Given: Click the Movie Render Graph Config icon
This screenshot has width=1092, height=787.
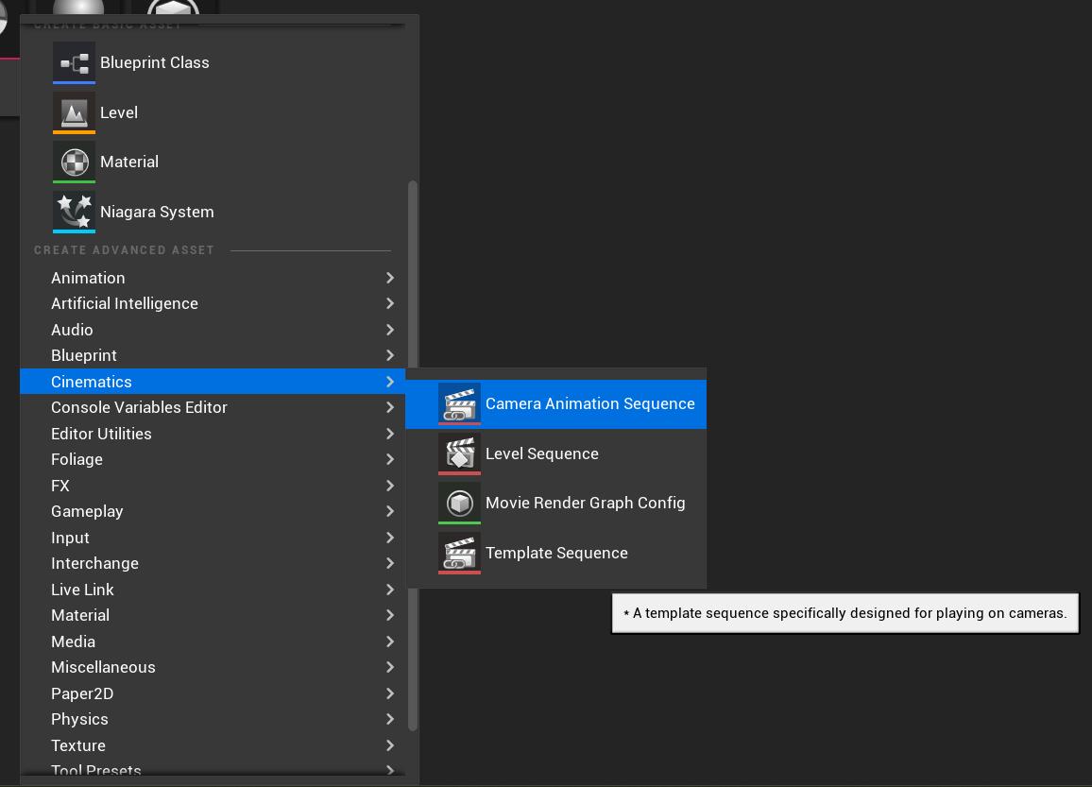Looking at the screenshot, I should click(x=459, y=503).
